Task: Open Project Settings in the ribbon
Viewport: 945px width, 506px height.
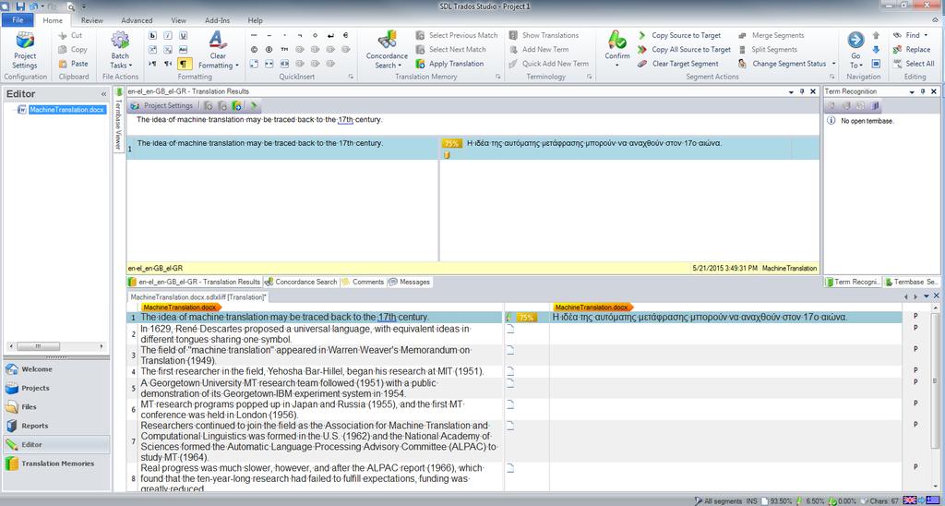Action: (25, 51)
